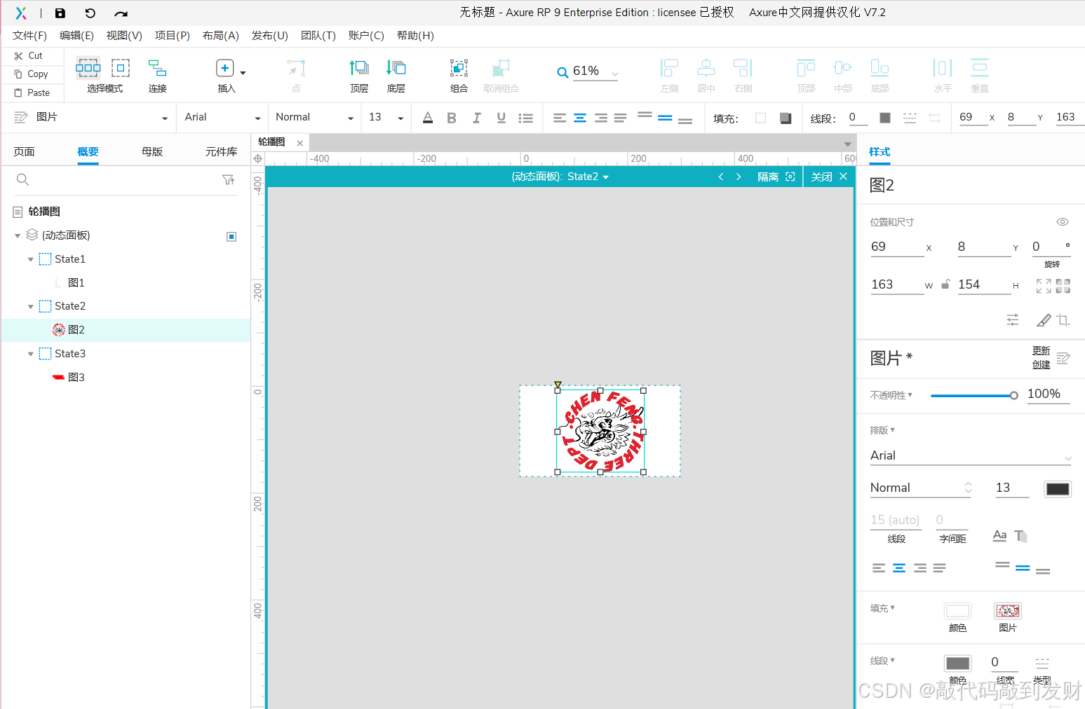Screen dimensions: 1085x709
Task: Open the font color swatch in style panel
Action: [1058, 489]
